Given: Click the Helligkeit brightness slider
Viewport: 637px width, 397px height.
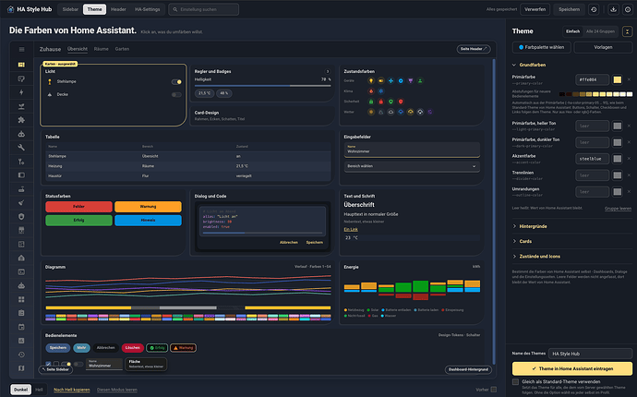Looking at the screenshot, I should click(x=262, y=86).
